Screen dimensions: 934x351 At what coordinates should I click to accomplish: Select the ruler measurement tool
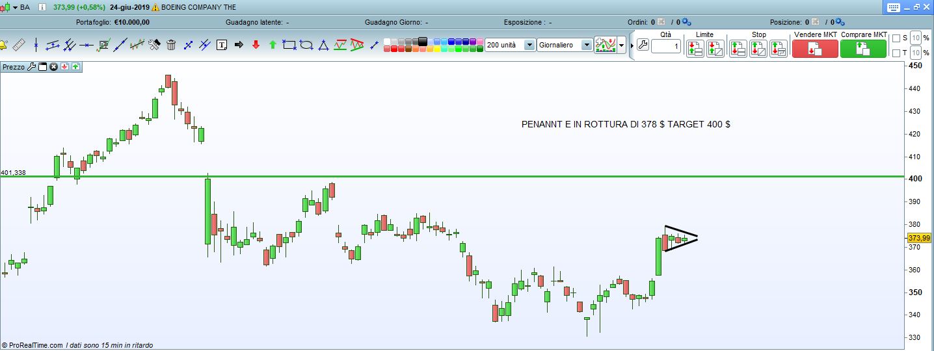point(19,45)
